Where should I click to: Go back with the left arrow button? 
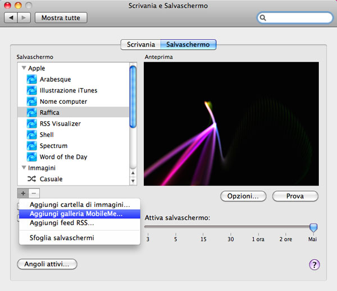pos(11,17)
